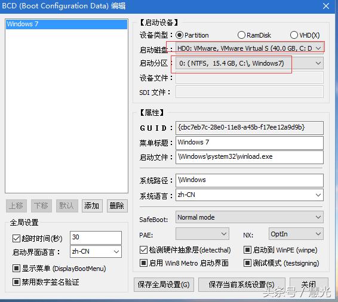Open the 启动磁盘 HD0 VMware dropdown
This screenshot has width=338, height=302.
pyautogui.click(x=250, y=48)
